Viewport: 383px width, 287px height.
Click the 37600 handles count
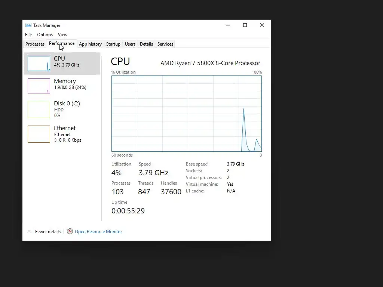coord(171,192)
